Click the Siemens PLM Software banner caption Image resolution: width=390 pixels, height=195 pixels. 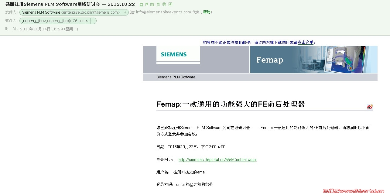176,77
